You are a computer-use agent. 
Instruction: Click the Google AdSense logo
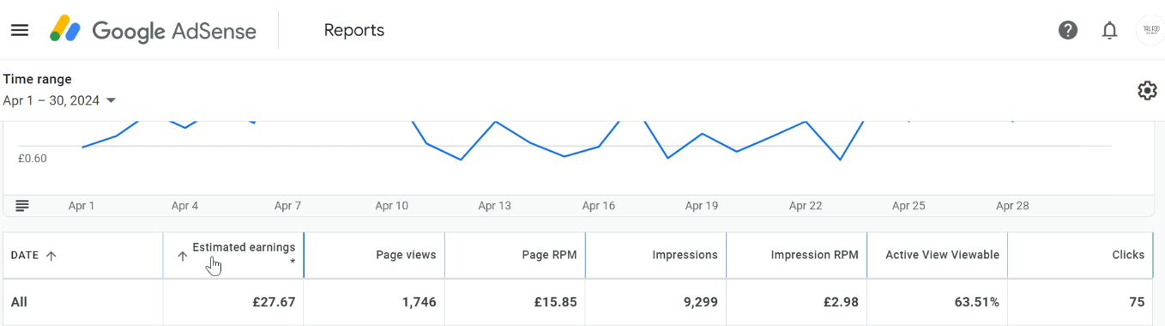pos(153,30)
